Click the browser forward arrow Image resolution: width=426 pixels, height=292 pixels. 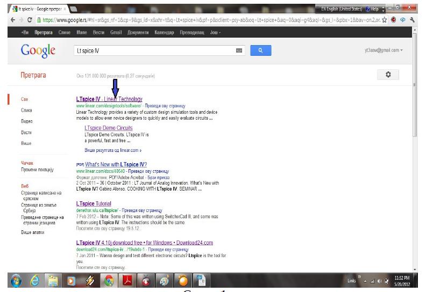[21, 20]
